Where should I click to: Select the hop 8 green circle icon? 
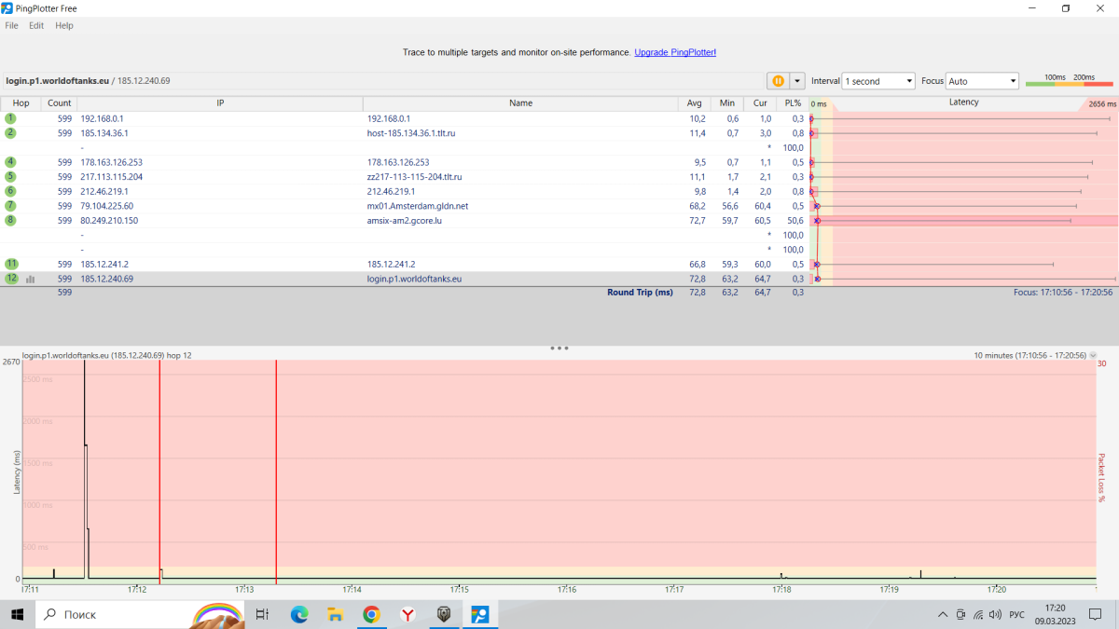coord(11,220)
